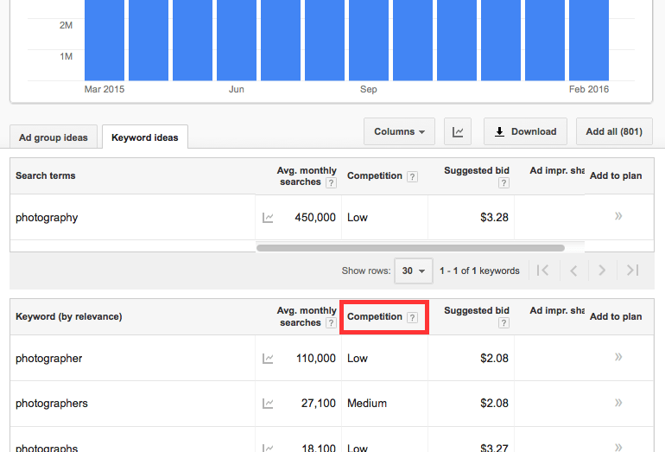665x452 pixels.
Task: Click Add all (801) button
Action: point(614,132)
